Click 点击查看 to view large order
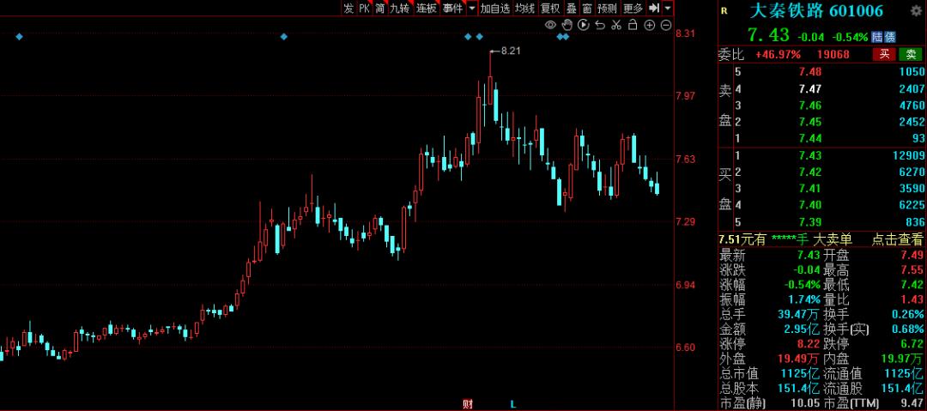The height and width of the screenshot is (411, 927). [898, 239]
